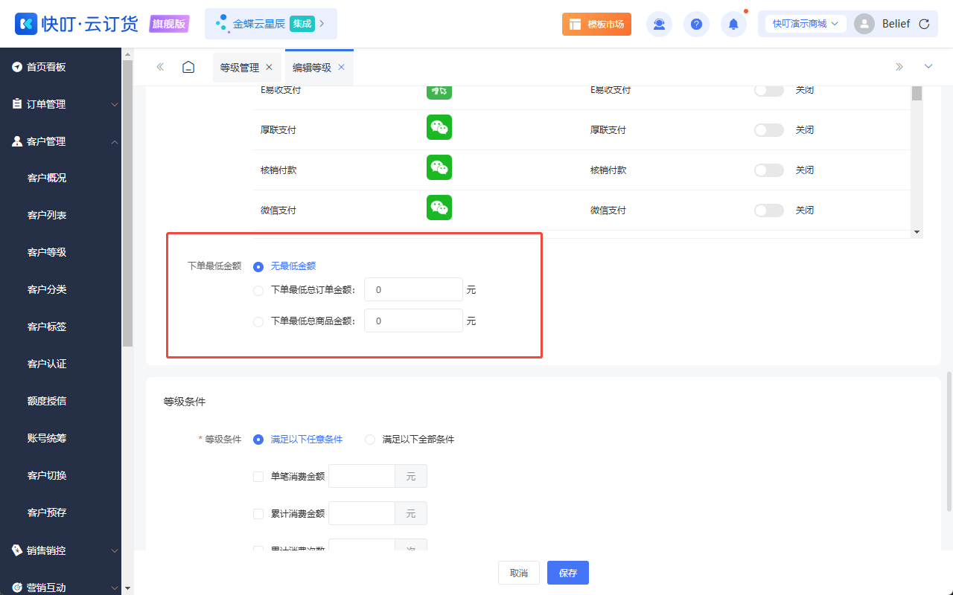Check the 单笔消费金额 checkbox
Screen dimensions: 953x595
pyautogui.click(x=258, y=477)
